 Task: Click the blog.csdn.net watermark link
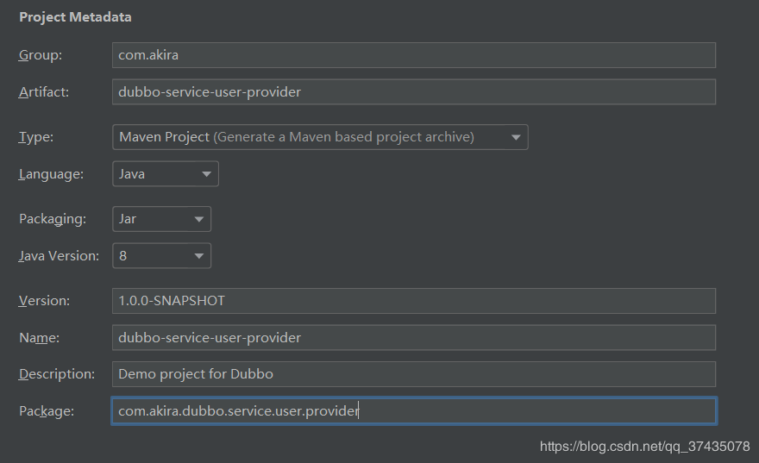click(x=644, y=447)
